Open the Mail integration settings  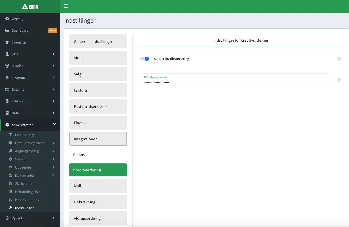[98, 186]
